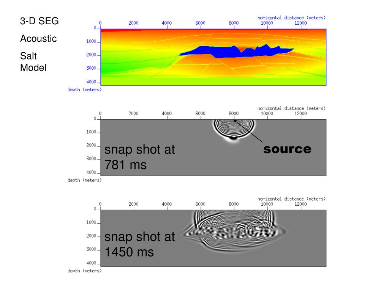
Task: Click the word "Model" in the title
Action: tap(33, 67)
